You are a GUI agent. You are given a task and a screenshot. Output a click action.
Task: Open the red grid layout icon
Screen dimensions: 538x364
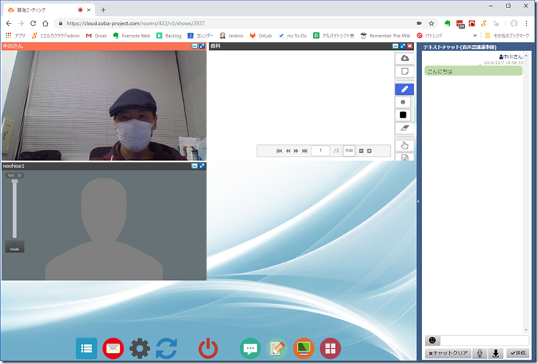(x=331, y=349)
